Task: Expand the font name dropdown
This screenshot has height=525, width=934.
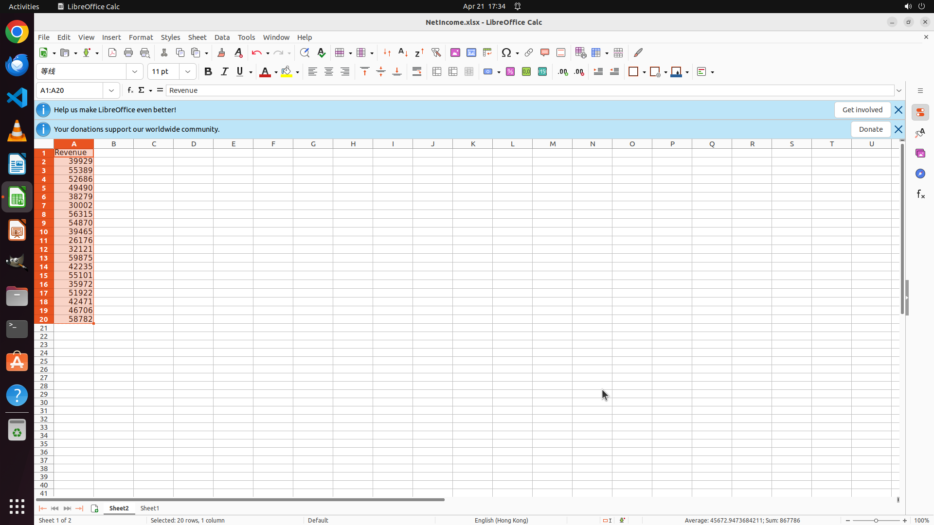Action: click(135, 72)
